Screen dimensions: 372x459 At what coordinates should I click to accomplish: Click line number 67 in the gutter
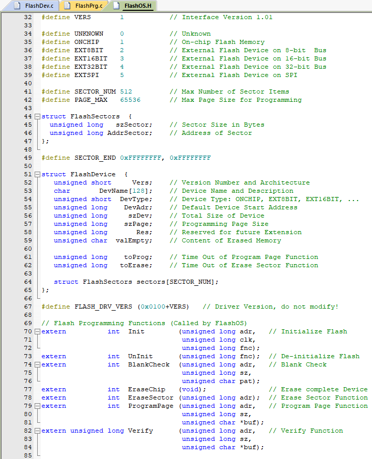[27, 307]
